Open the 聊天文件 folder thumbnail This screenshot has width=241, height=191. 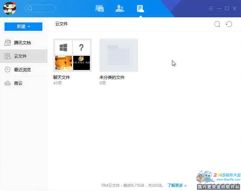pos(73,55)
